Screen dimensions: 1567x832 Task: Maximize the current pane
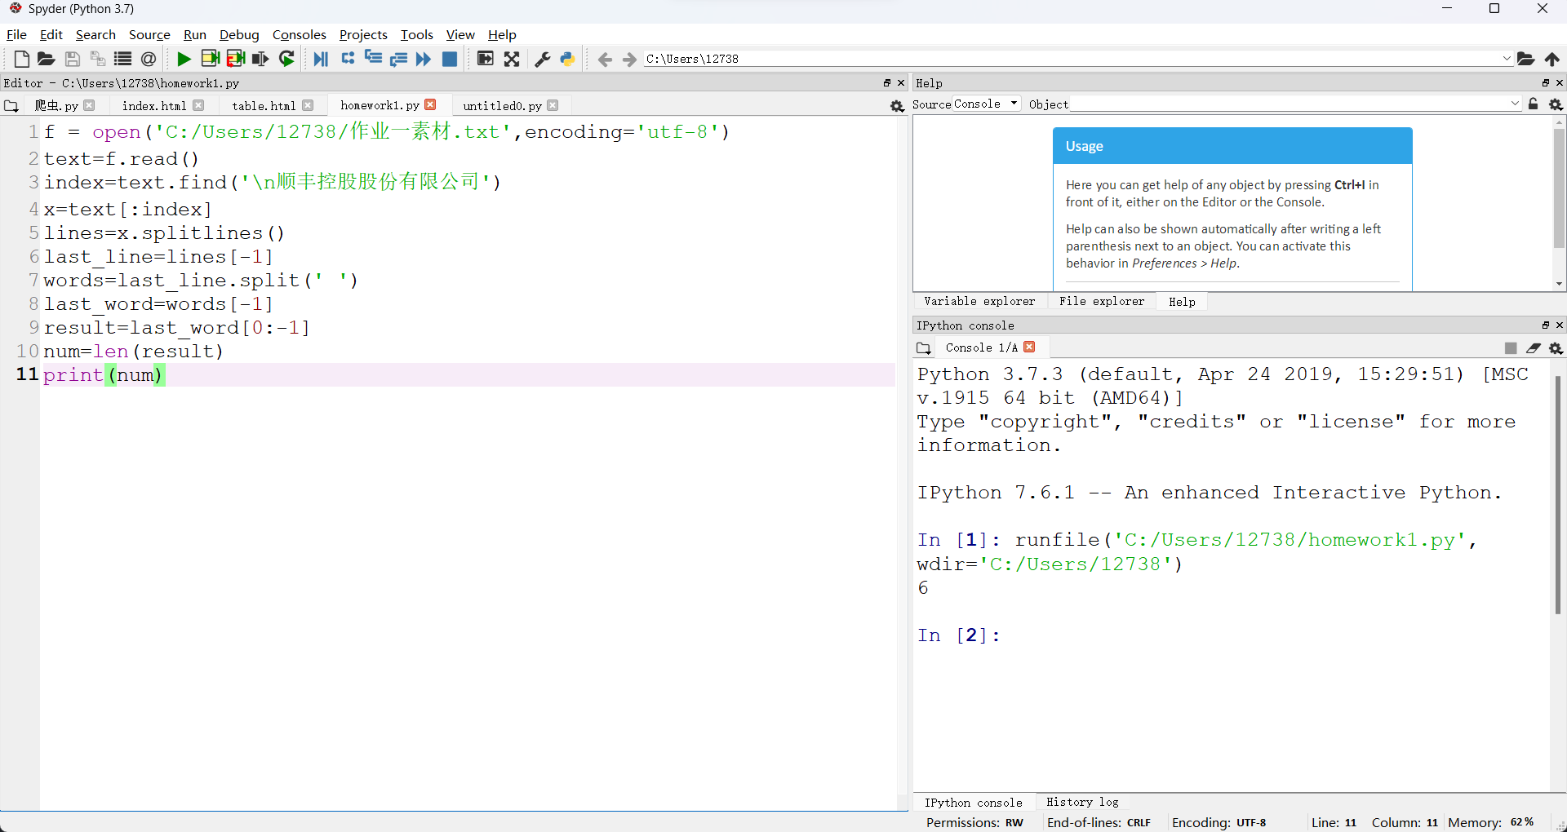[485, 59]
